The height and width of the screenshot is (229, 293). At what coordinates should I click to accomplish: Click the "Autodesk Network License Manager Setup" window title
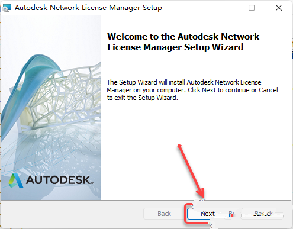[x=88, y=8]
